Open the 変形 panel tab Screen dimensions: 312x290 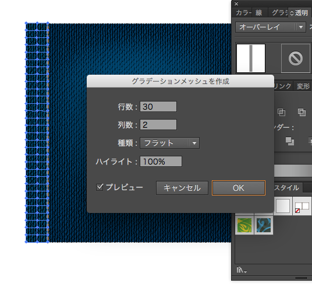click(x=303, y=86)
